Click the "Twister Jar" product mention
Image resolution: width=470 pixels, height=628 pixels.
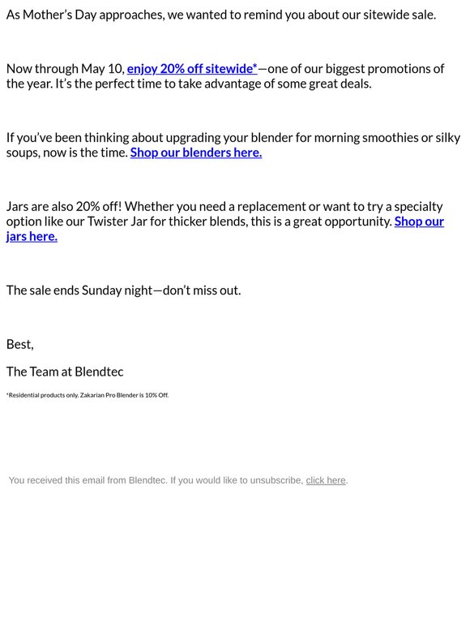(117, 222)
